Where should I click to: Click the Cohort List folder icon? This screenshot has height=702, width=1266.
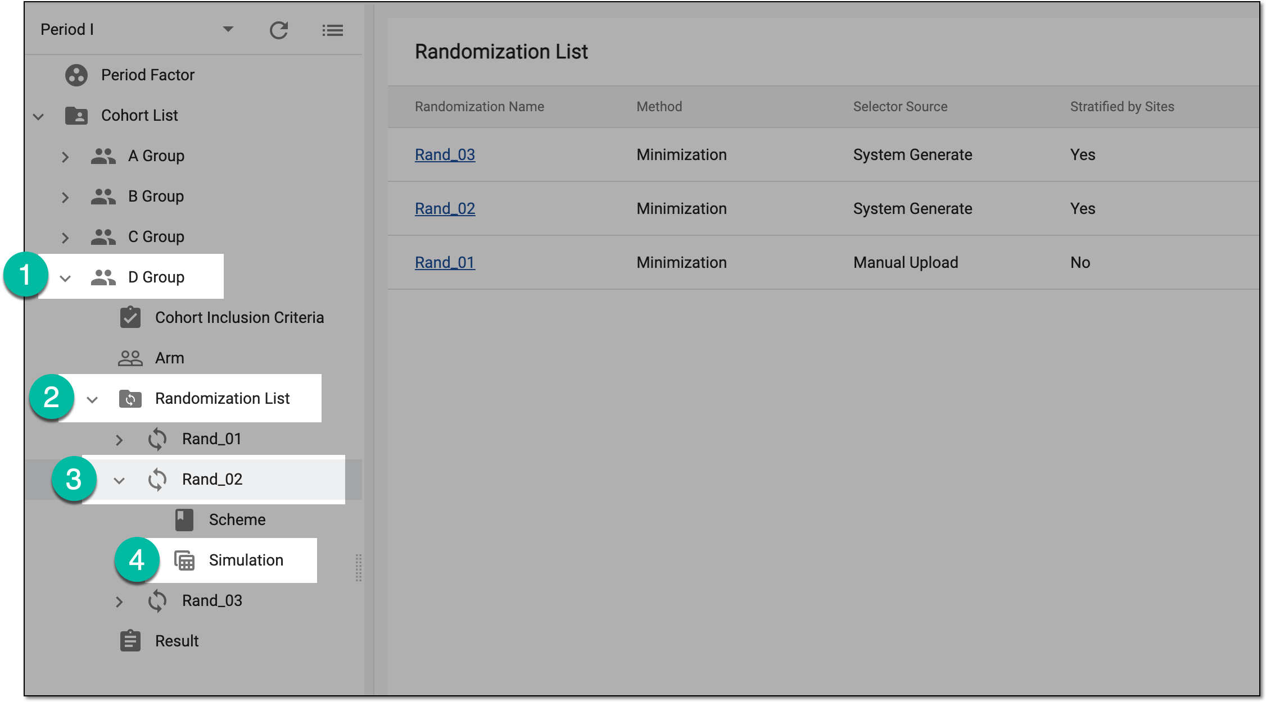click(76, 115)
